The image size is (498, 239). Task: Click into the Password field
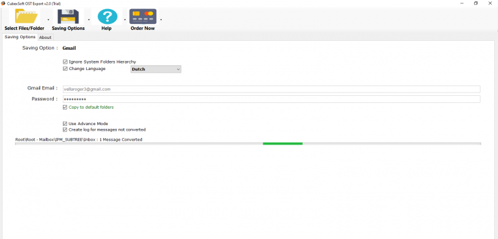271,99
